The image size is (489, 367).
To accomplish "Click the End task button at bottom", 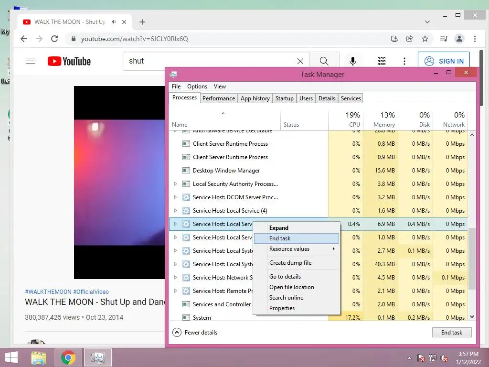I will point(452,333).
